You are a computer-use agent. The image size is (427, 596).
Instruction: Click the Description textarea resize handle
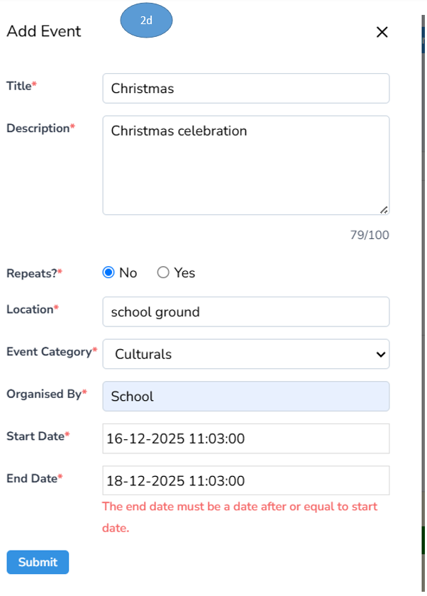point(385,209)
